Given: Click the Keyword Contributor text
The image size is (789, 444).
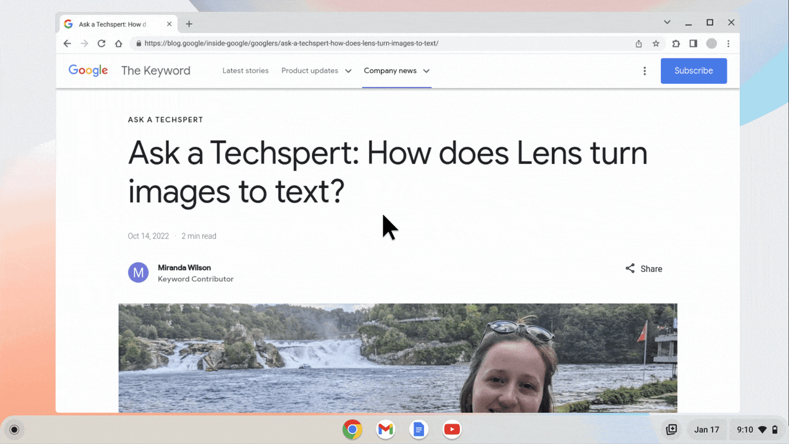Looking at the screenshot, I should (195, 279).
